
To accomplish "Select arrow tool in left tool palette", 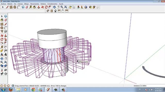I will [2, 16].
